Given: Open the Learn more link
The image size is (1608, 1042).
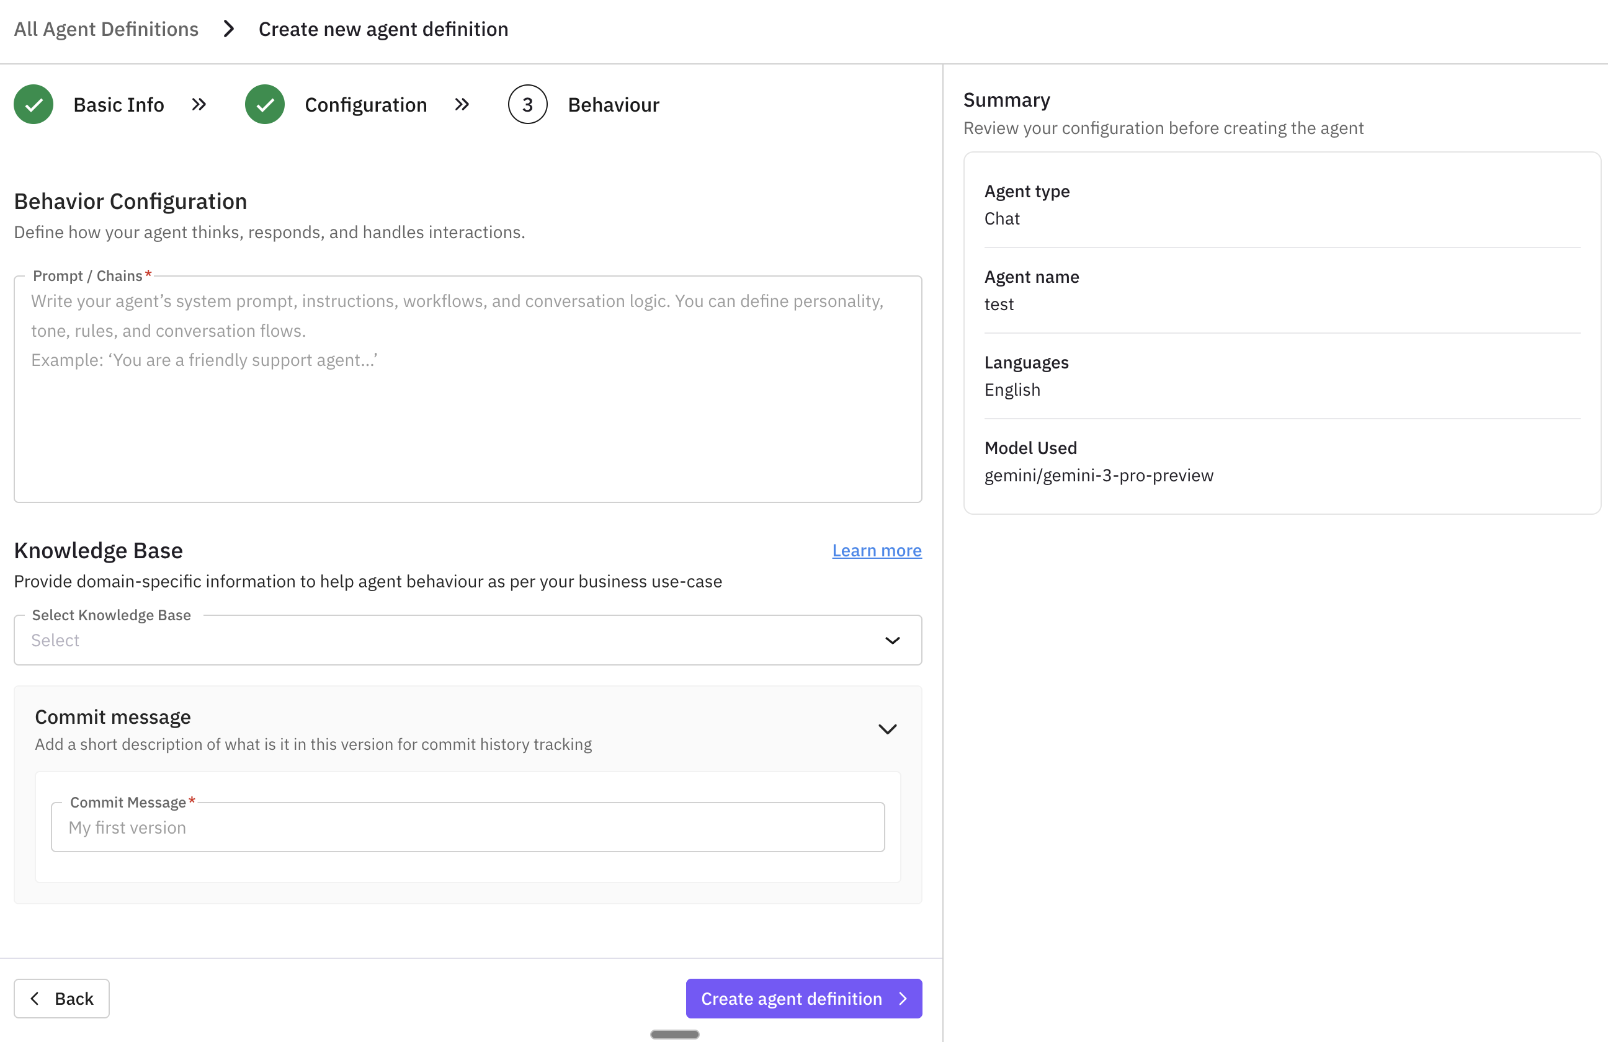Looking at the screenshot, I should (x=877, y=550).
